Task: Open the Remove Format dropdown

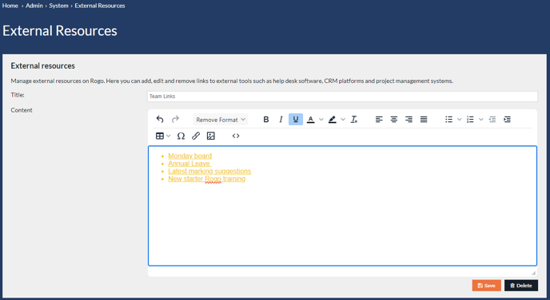Action: (x=221, y=120)
